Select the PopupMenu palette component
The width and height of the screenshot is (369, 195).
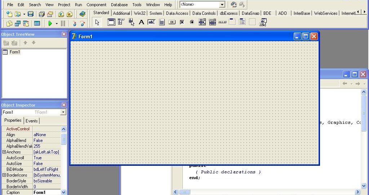(131, 22)
